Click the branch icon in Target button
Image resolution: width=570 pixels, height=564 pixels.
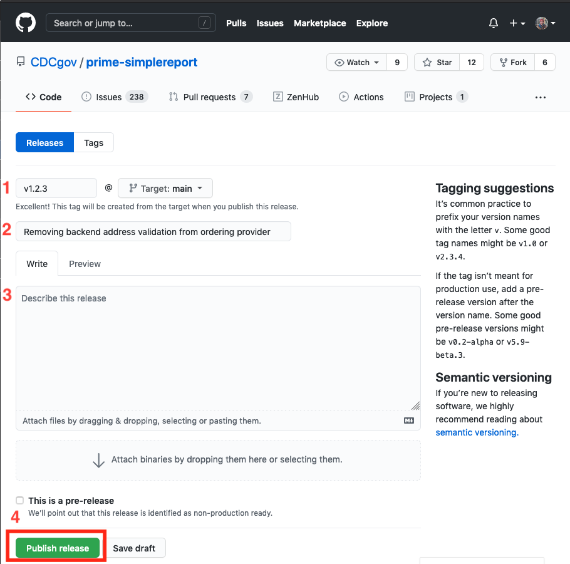pos(133,188)
